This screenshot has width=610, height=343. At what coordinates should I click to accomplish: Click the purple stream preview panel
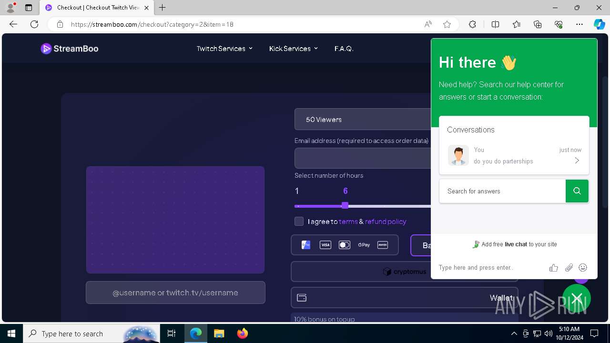pos(175,220)
